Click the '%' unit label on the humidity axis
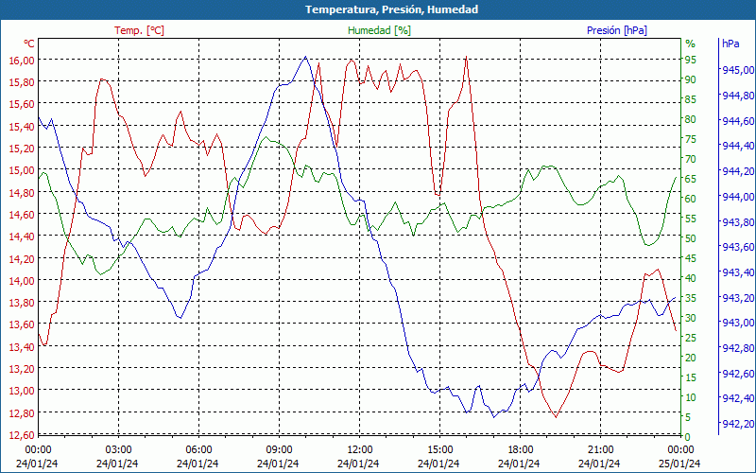The width and height of the screenshot is (756, 473). pyautogui.click(x=691, y=44)
